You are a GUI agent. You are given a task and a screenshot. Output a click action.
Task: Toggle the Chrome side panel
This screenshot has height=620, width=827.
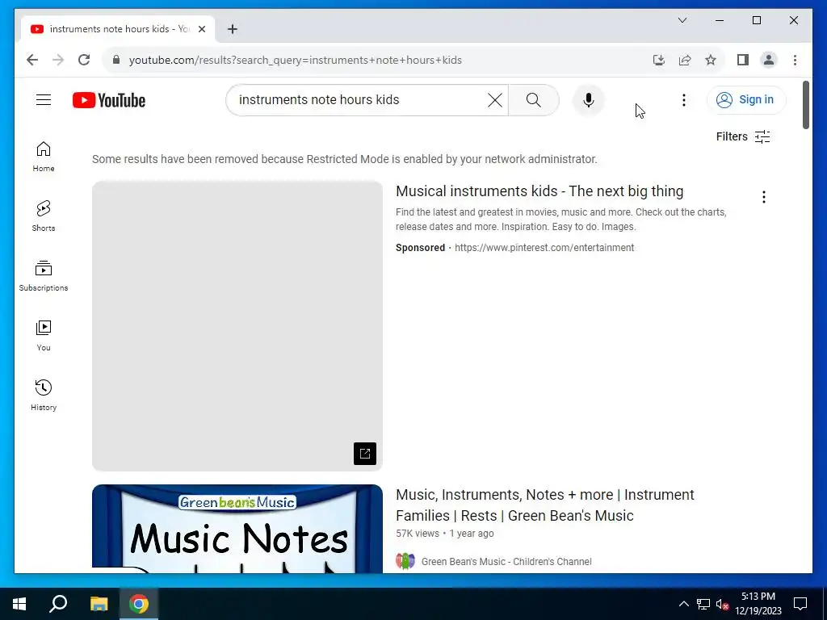click(743, 60)
